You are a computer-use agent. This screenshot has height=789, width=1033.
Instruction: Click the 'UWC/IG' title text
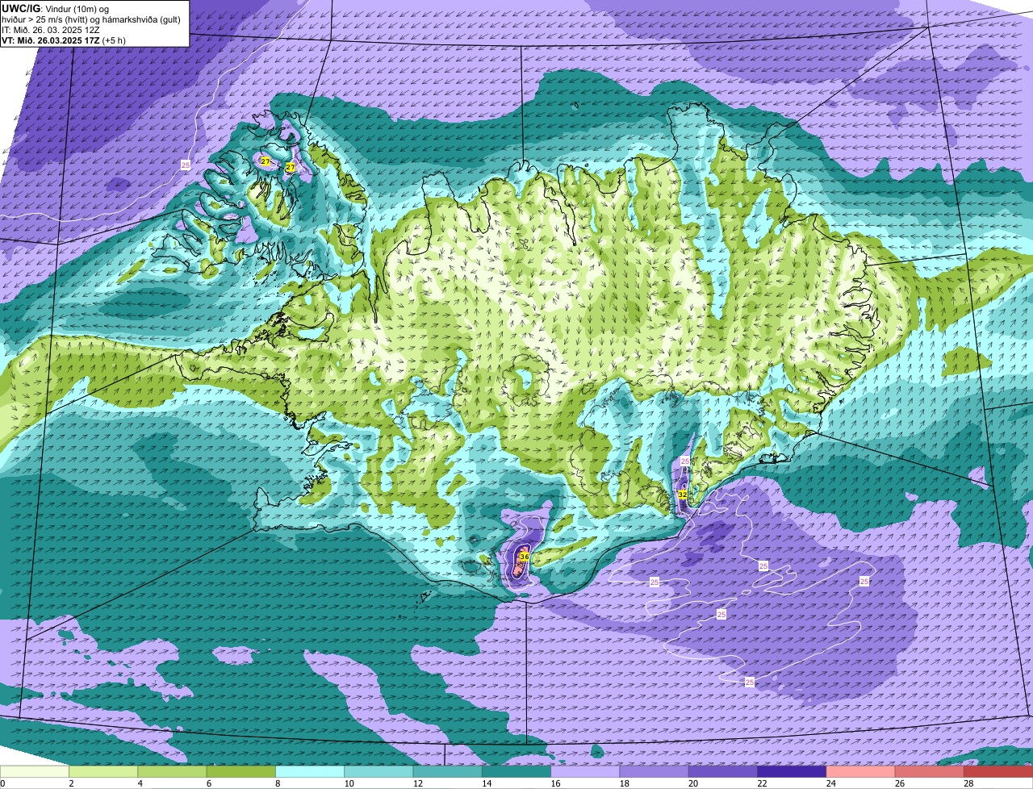pyautogui.click(x=21, y=8)
